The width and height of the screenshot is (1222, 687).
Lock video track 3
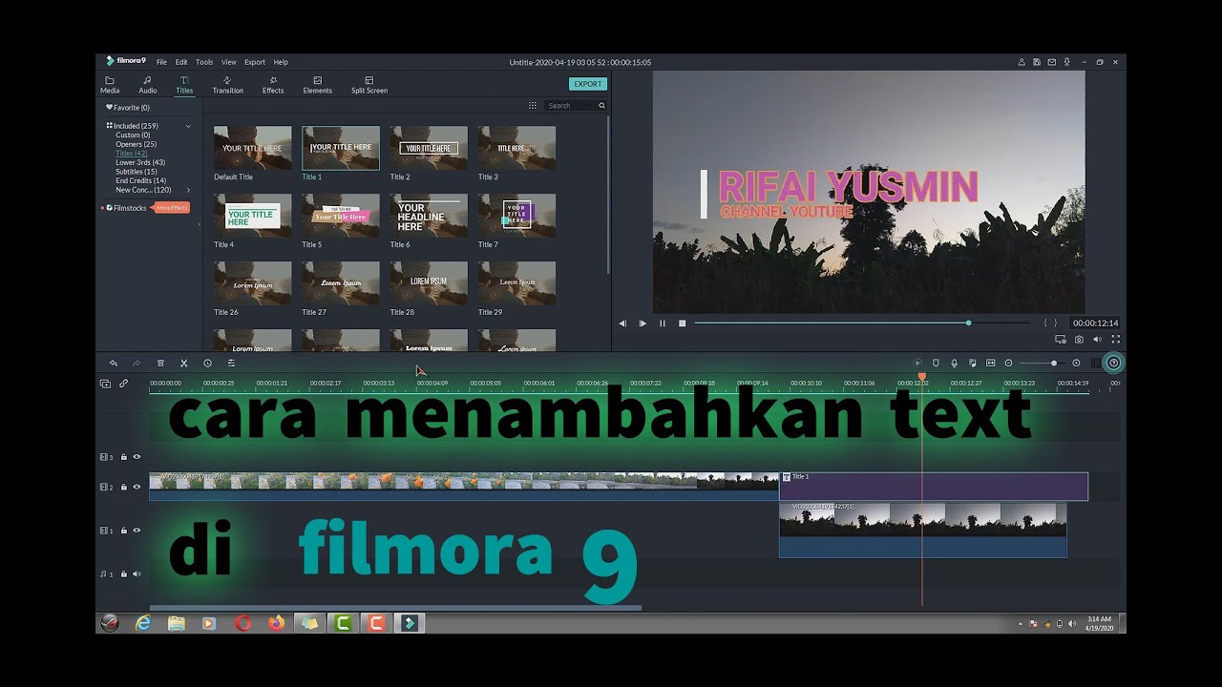pyautogui.click(x=123, y=457)
